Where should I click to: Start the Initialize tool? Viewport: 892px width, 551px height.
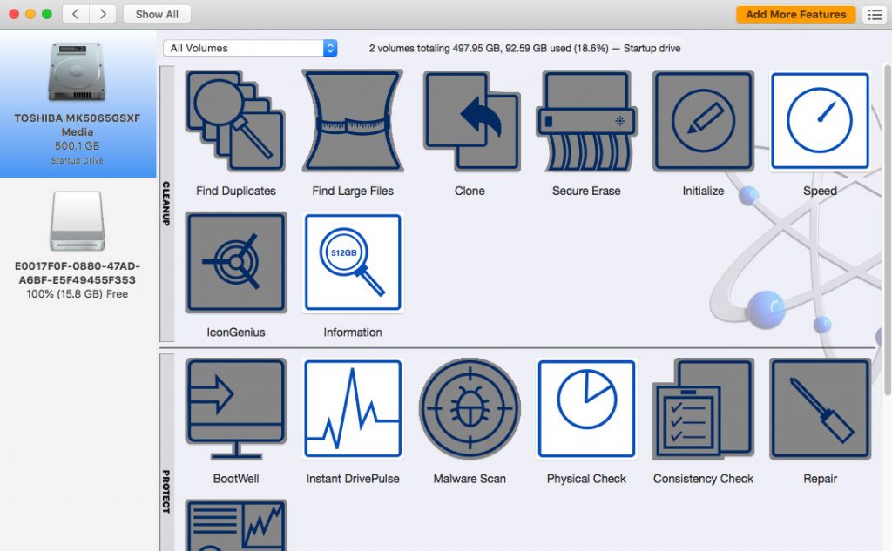[703, 121]
